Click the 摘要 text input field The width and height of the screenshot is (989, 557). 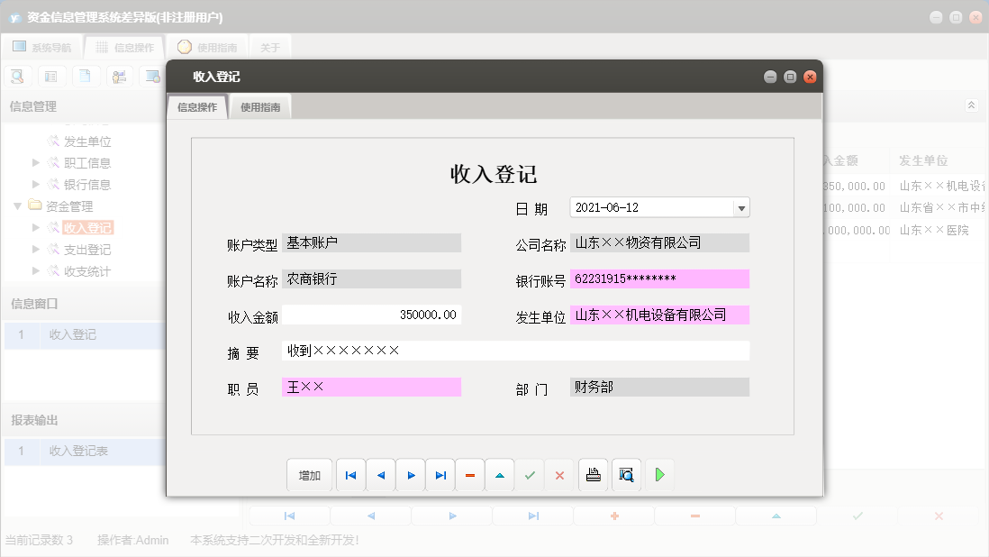pyautogui.click(x=513, y=350)
